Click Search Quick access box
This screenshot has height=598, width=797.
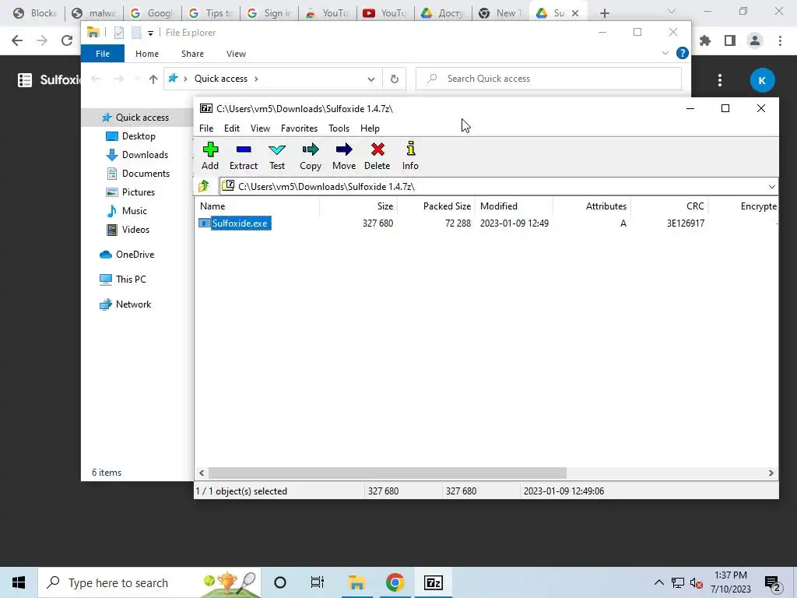pos(549,79)
